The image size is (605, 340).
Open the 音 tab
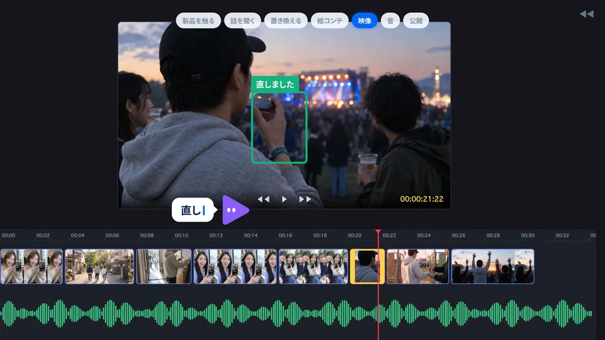pos(390,21)
